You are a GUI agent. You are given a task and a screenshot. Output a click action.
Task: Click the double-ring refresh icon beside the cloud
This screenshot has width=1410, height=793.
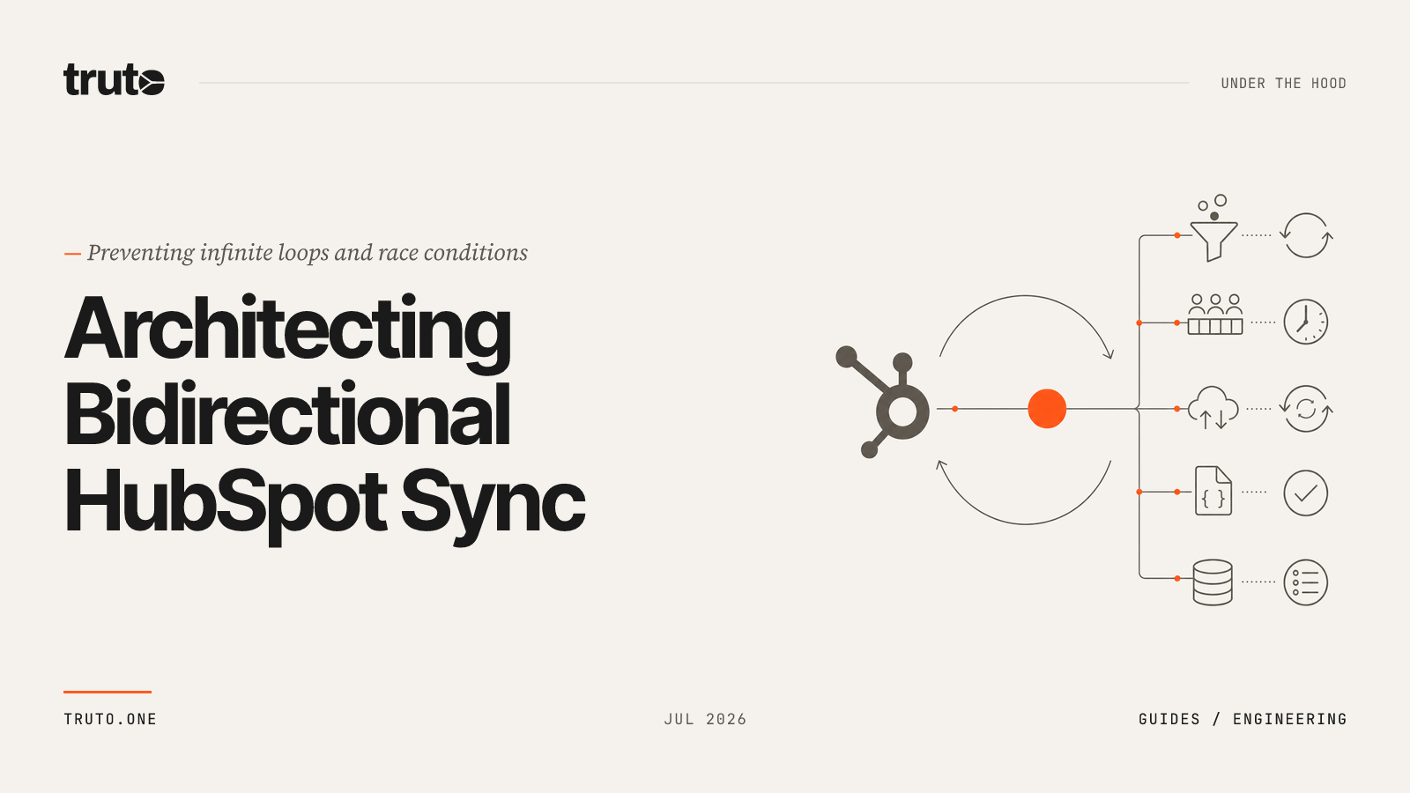[1306, 409]
